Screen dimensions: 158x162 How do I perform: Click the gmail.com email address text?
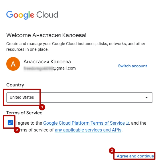[50, 68]
